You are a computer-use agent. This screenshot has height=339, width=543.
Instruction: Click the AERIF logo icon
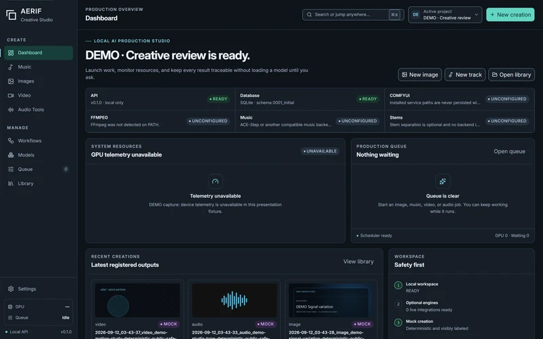[x=11, y=15]
